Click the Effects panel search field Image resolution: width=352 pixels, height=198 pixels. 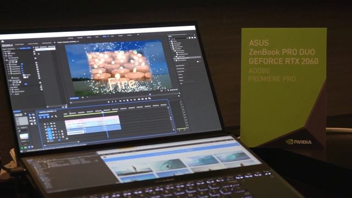(x=178, y=38)
